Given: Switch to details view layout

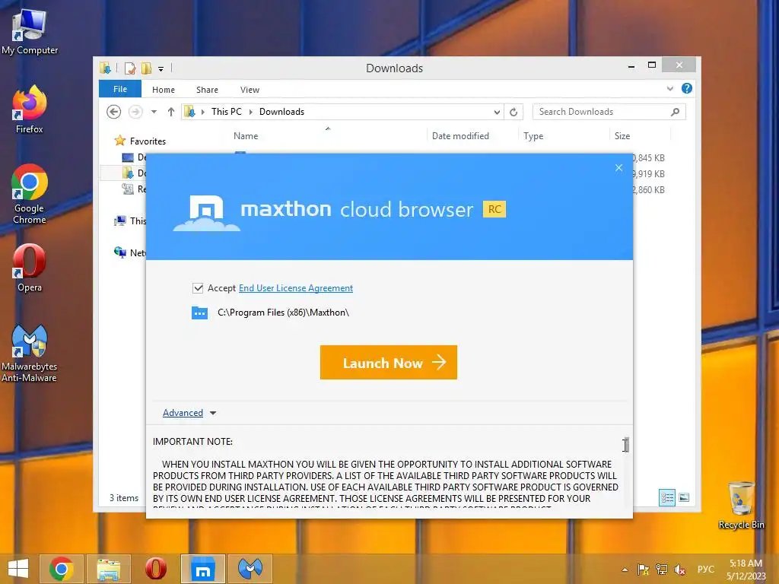Looking at the screenshot, I should 666,497.
